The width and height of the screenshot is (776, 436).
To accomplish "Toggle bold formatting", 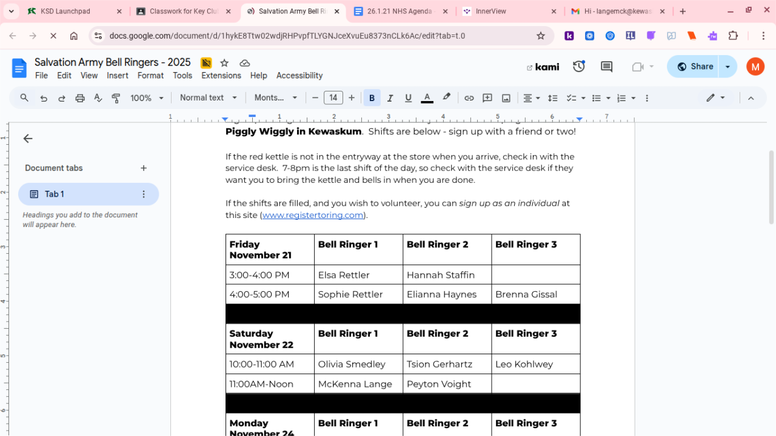I will point(372,98).
